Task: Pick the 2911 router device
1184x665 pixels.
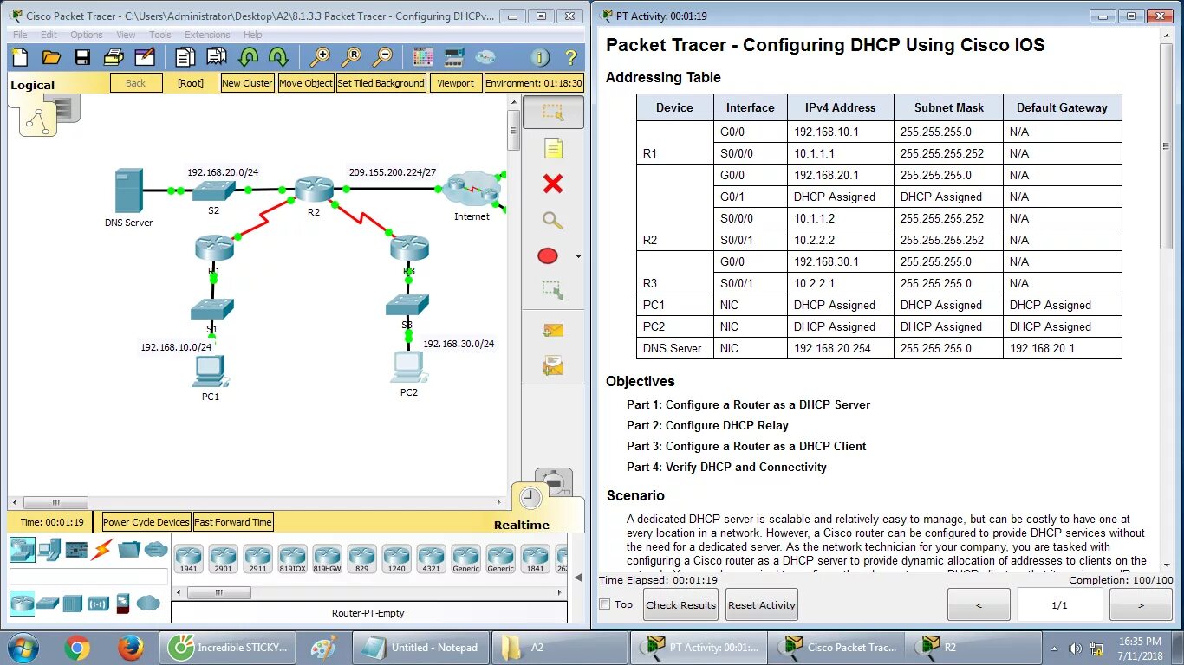Action: click(257, 558)
